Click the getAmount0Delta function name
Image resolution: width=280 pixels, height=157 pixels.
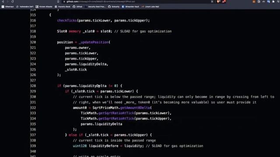[135, 108]
